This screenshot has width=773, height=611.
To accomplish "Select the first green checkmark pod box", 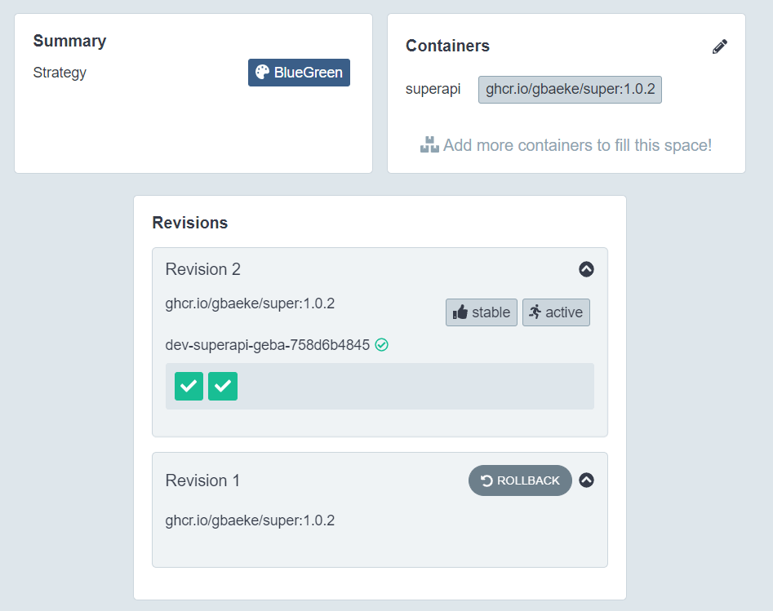I will pyautogui.click(x=189, y=386).
